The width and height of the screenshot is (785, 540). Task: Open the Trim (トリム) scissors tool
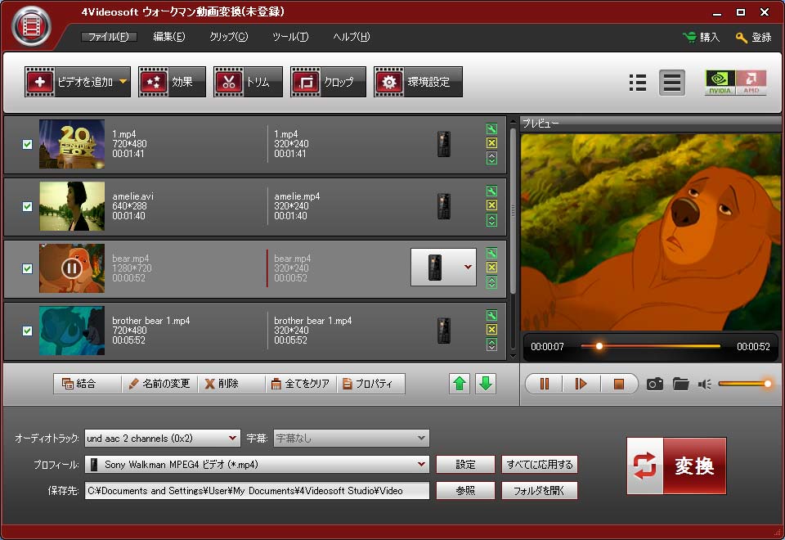248,82
